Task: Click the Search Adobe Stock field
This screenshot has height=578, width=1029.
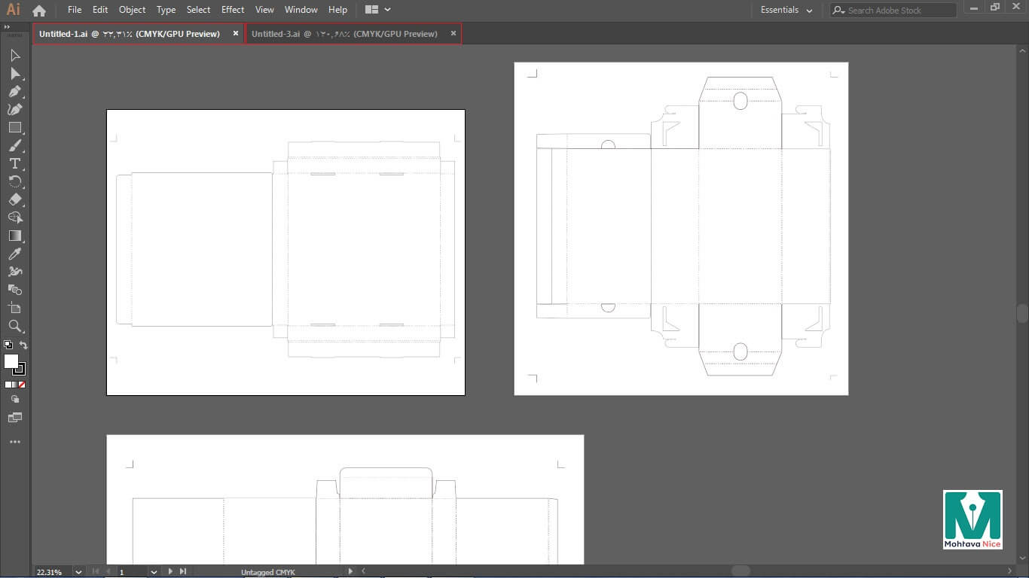Action: click(893, 11)
